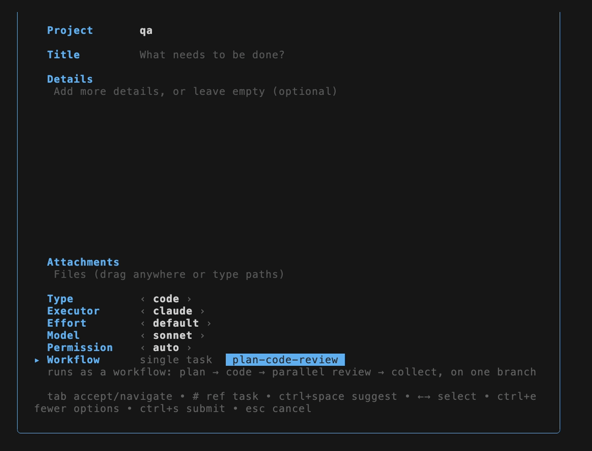Click the right chevron next to Model sonnet
Viewport: 592px width, 451px height.
[x=202, y=336]
